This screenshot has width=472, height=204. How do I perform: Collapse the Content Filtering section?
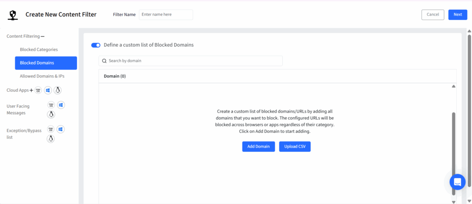click(x=43, y=36)
